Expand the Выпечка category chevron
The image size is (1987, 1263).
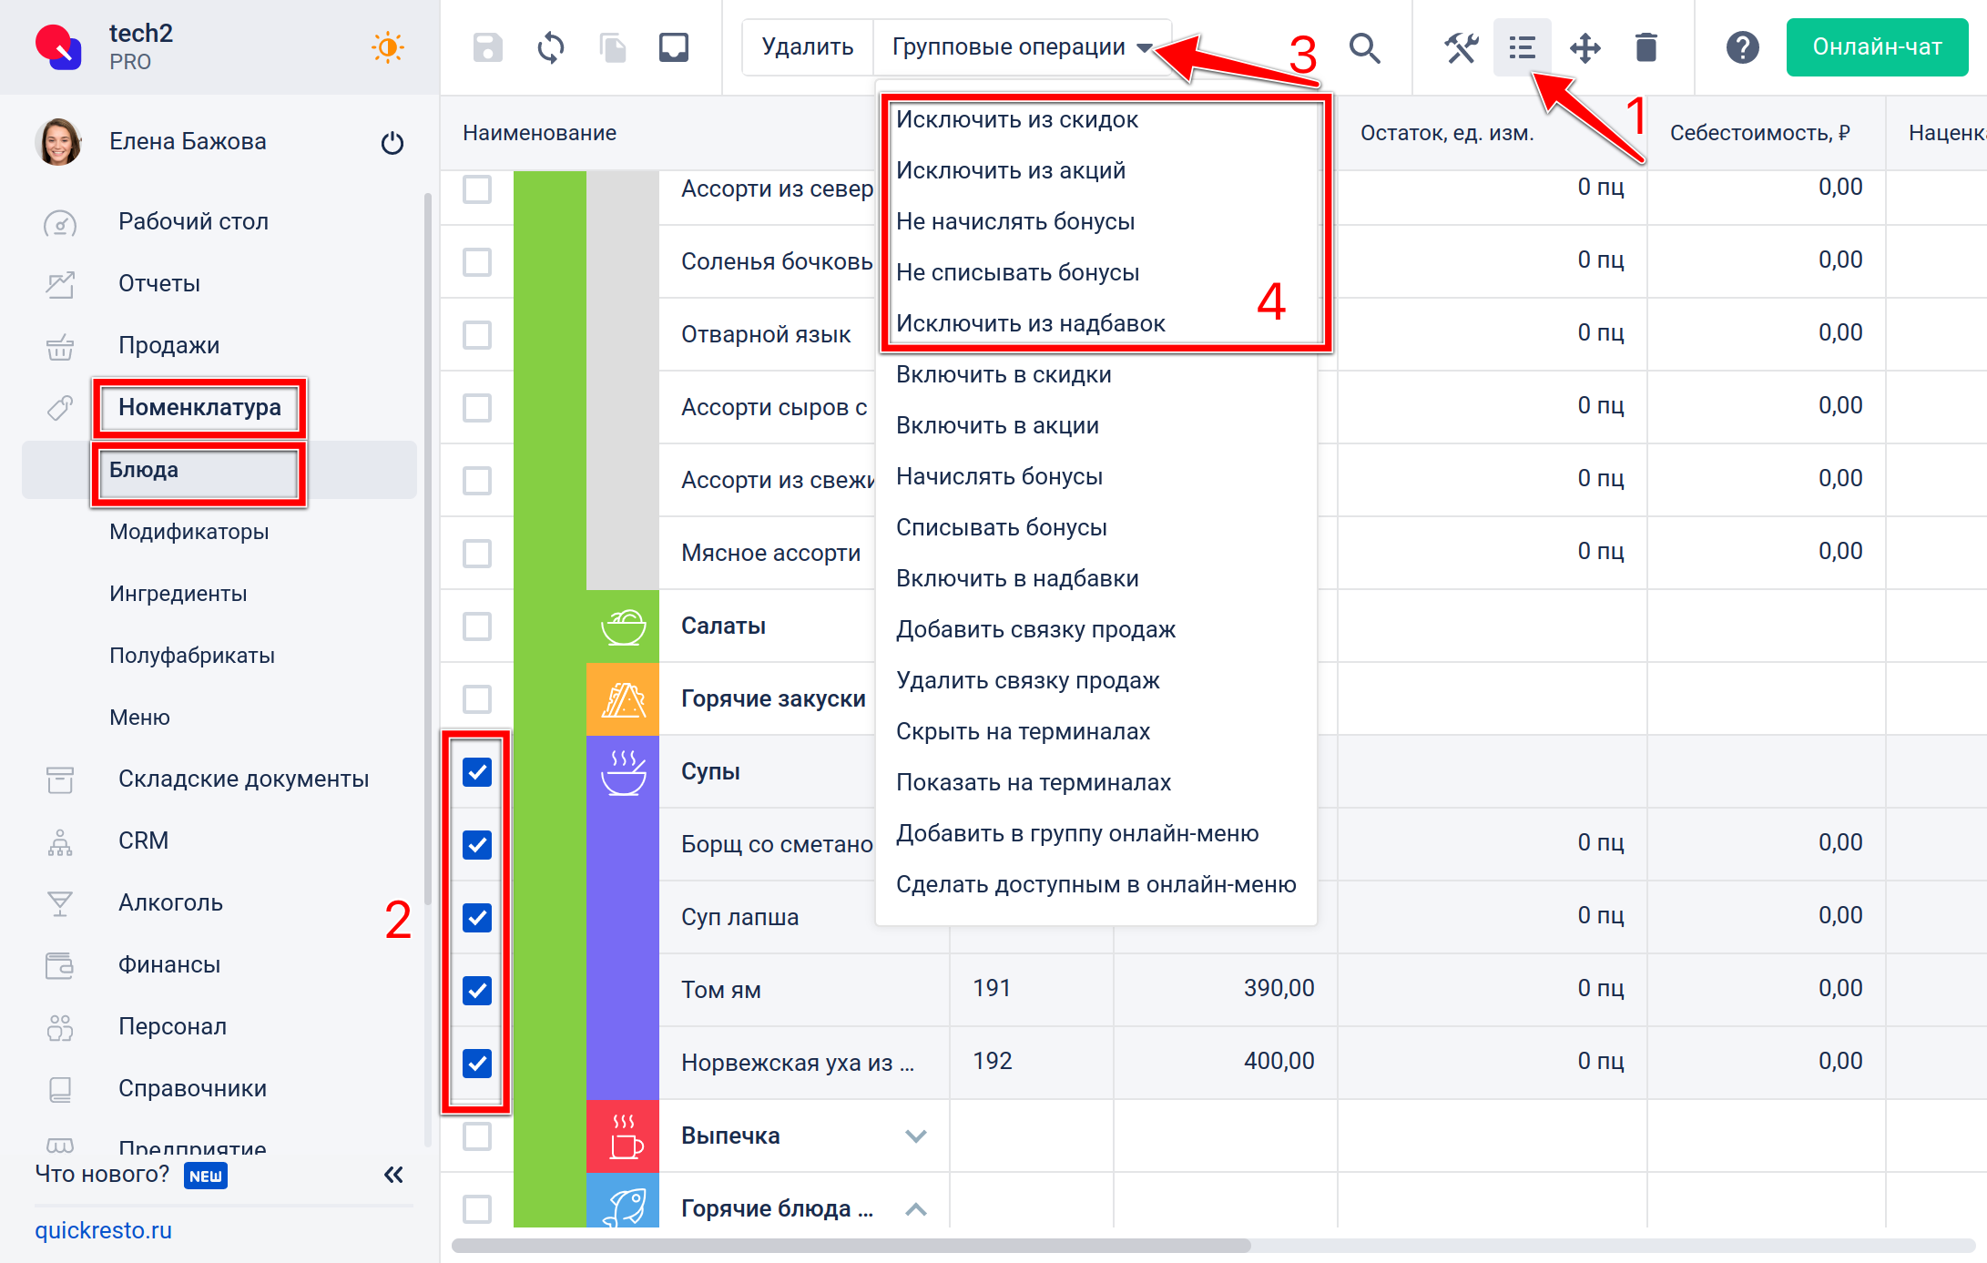pyautogui.click(x=916, y=1136)
